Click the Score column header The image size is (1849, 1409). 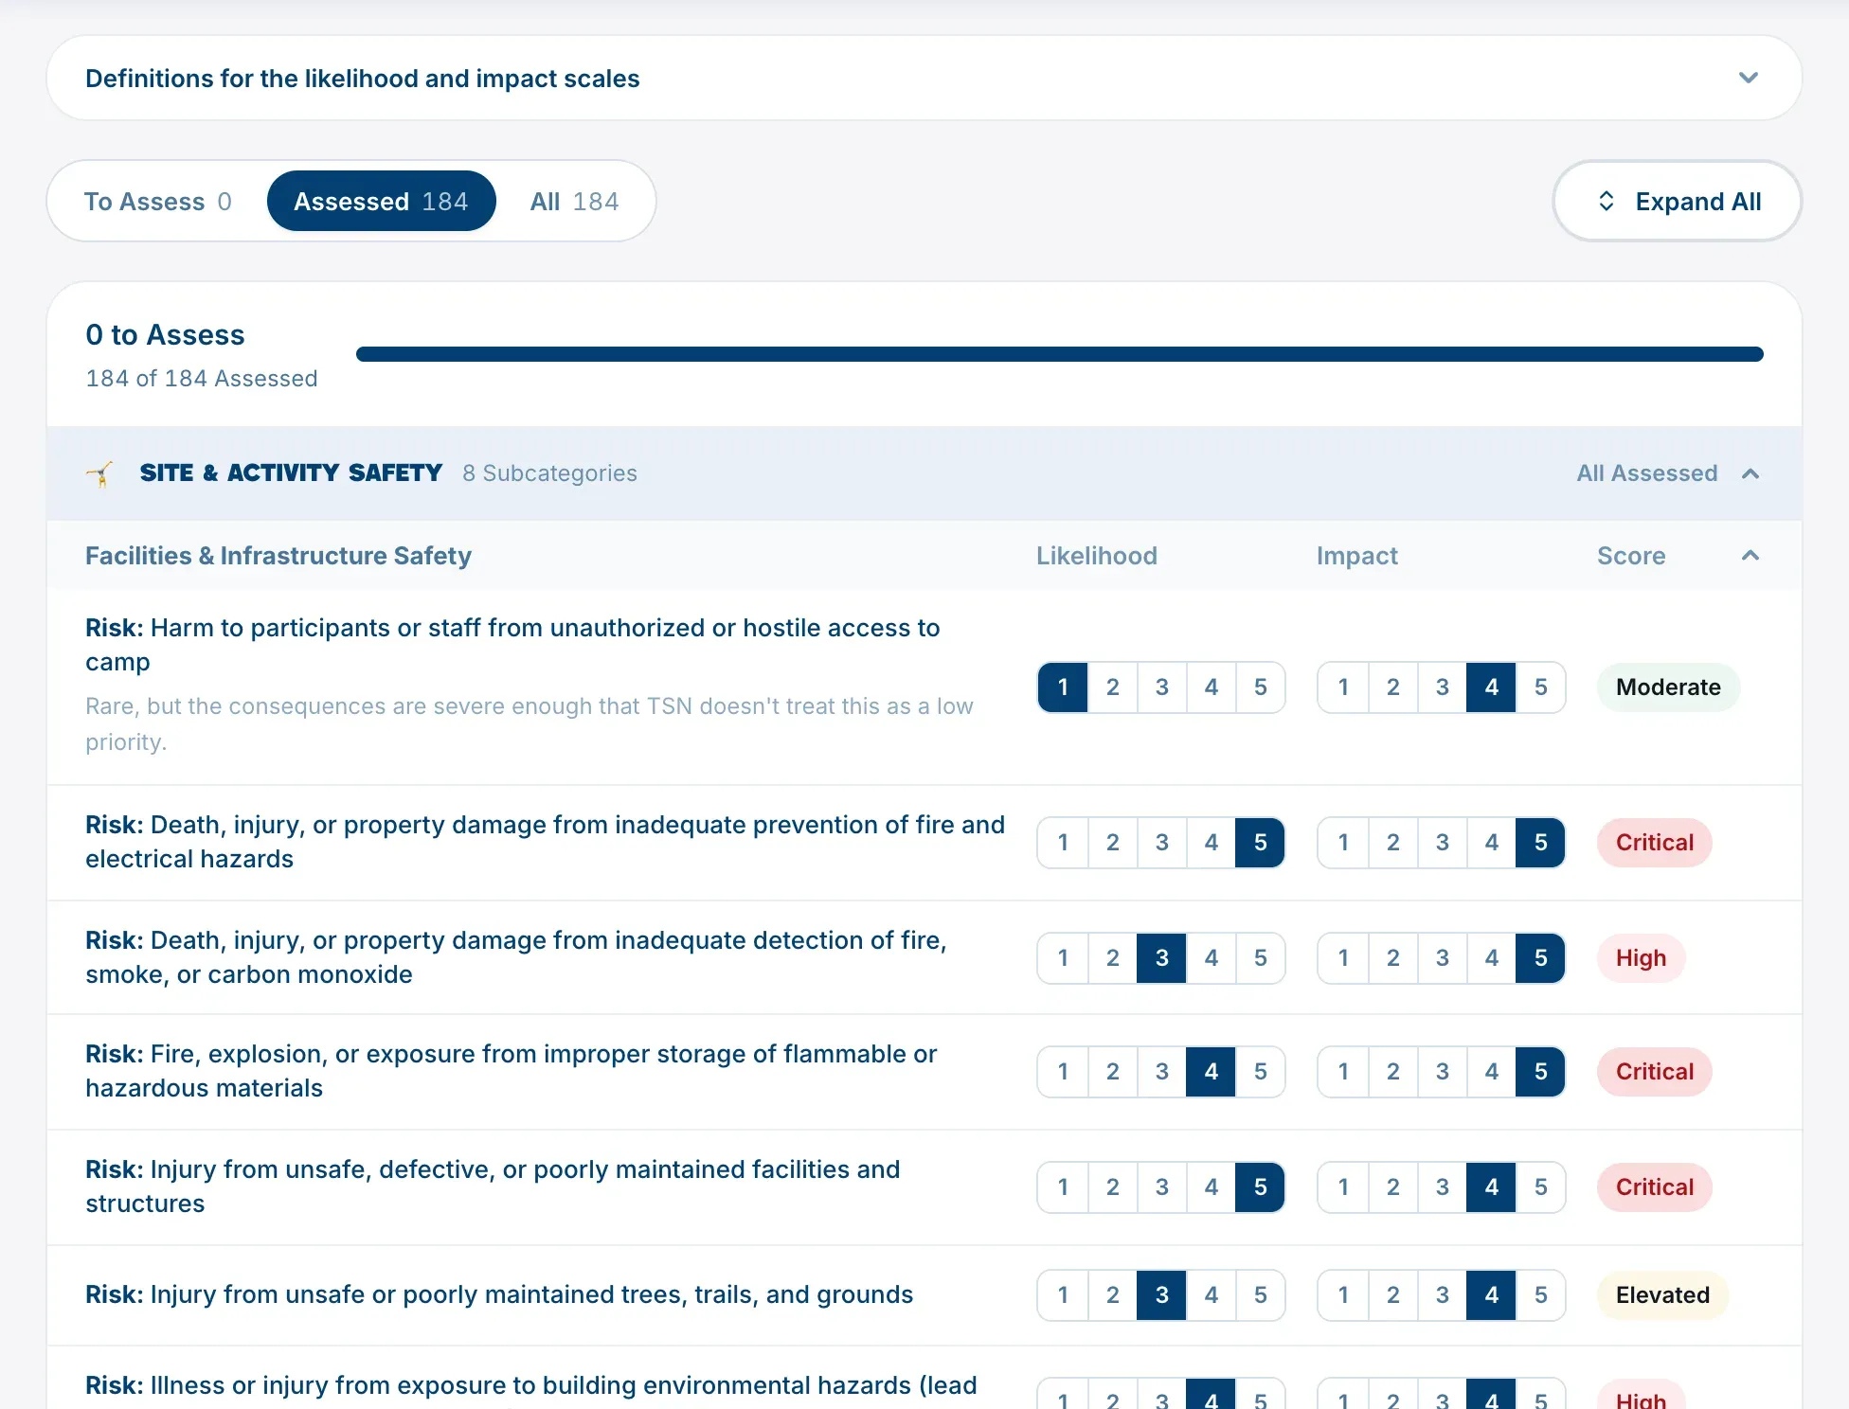tap(1630, 556)
